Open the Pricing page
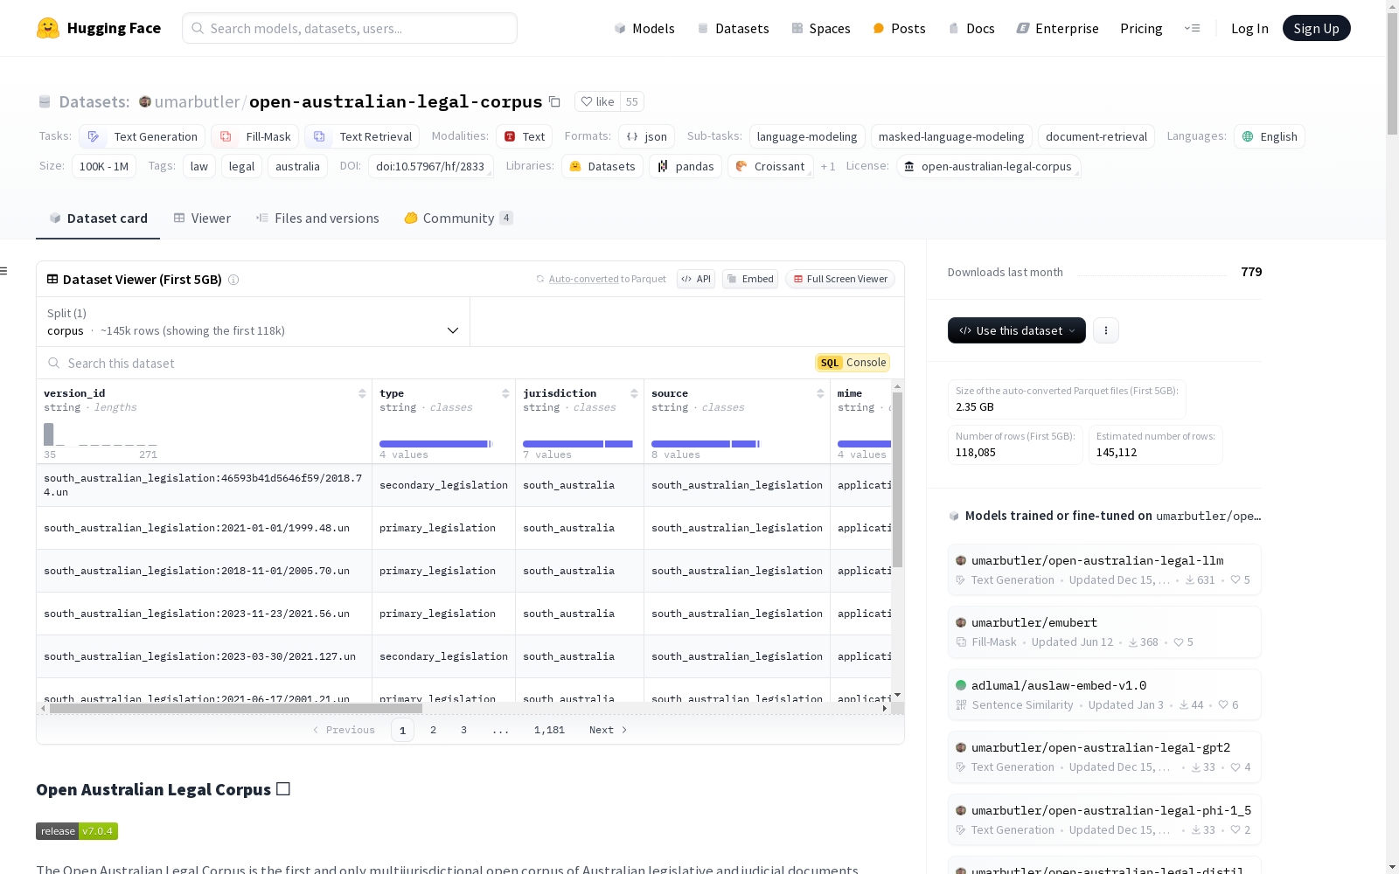Screen dimensions: 1399x874 pyautogui.click(x=1141, y=28)
